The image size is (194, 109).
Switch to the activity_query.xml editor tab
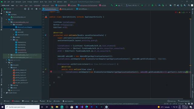click(67, 9)
